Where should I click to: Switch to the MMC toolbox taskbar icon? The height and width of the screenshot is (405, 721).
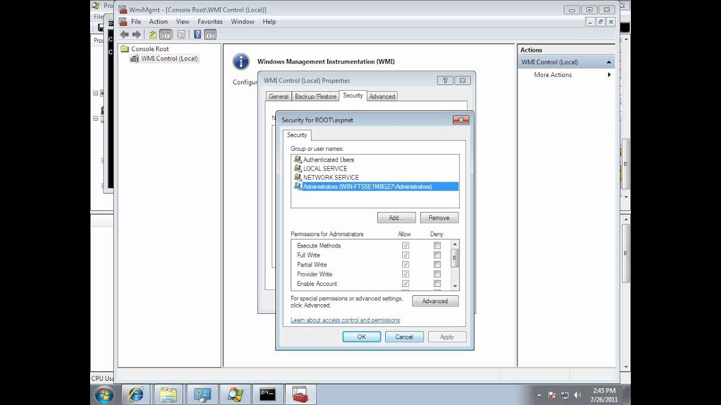(301, 395)
